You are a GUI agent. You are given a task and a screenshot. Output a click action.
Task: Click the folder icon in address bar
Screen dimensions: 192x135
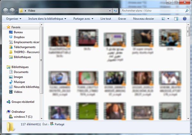21,11
